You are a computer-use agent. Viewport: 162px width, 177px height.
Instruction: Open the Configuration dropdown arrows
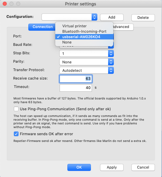click(x=94, y=17)
